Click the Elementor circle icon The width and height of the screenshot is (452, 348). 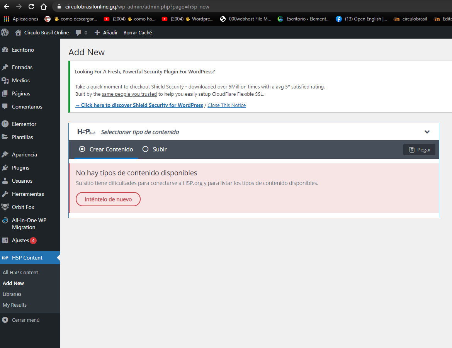click(x=5, y=124)
